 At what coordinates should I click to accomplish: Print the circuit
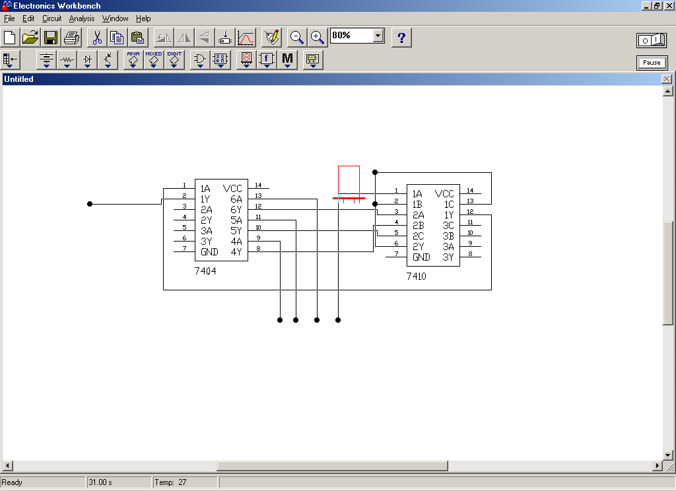71,38
